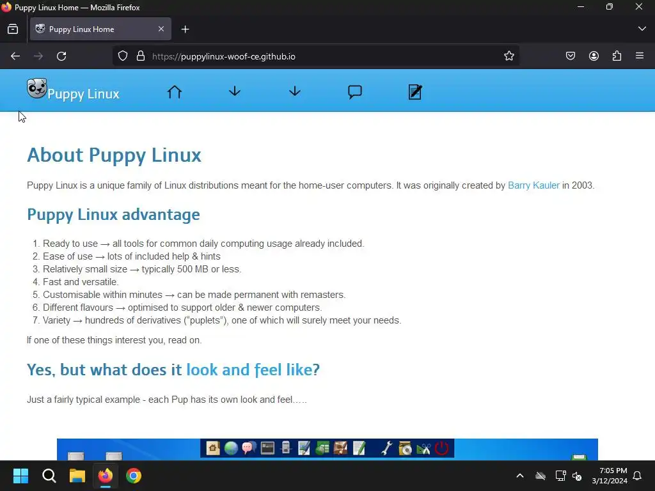Open Firefox View icon beside tabs
The height and width of the screenshot is (491, 655).
(x=13, y=29)
